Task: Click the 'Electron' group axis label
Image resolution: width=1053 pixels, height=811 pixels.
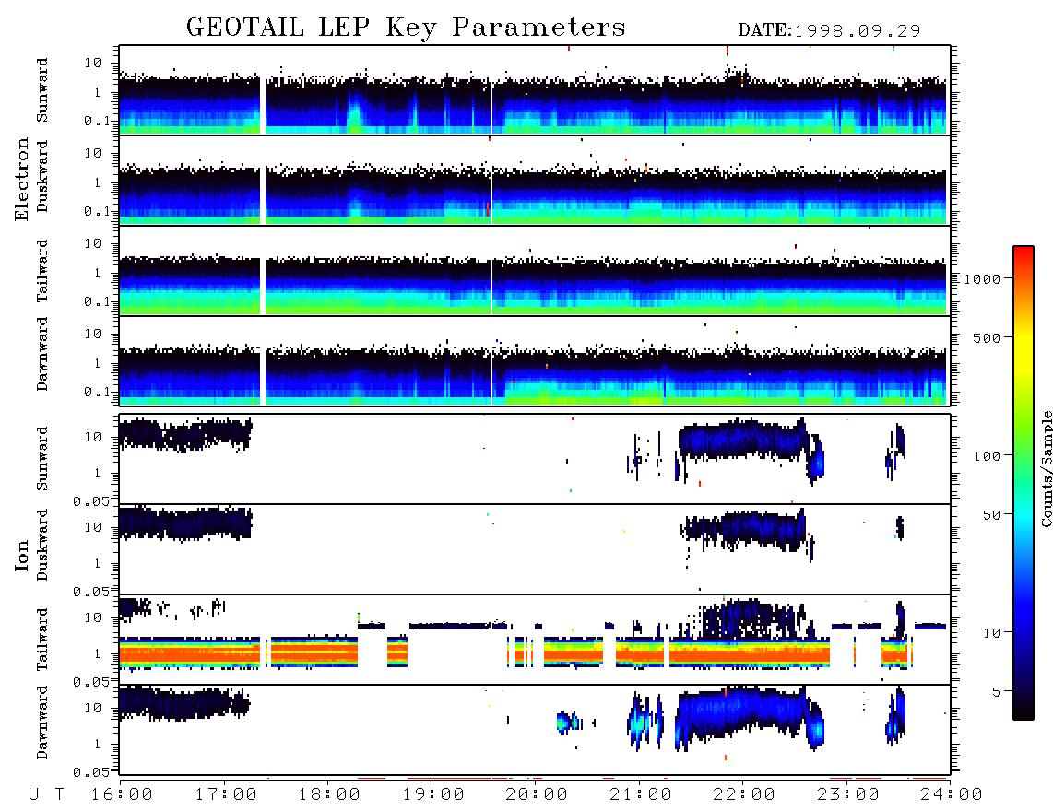Action: click(x=22, y=179)
